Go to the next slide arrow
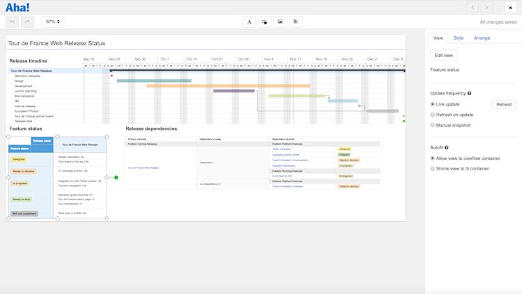The width and height of the screenshot is (522, 294). [x=487, y=8]
